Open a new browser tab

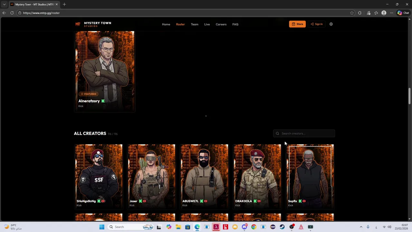coord(64,5)
